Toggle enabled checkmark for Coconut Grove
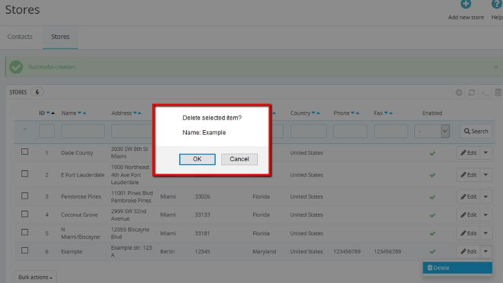This screenshot has height=283, width=503. (x=433, y=215)
